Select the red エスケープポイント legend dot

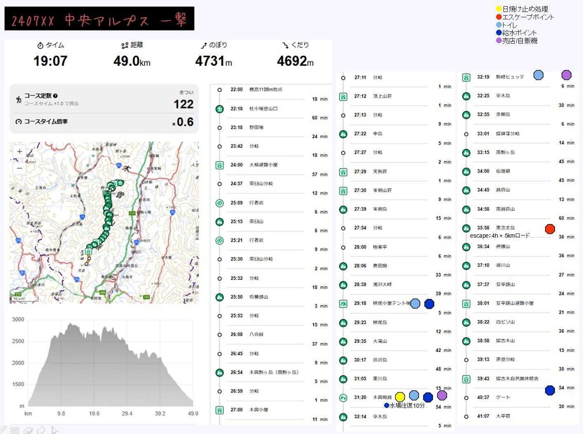coord(499,17)
